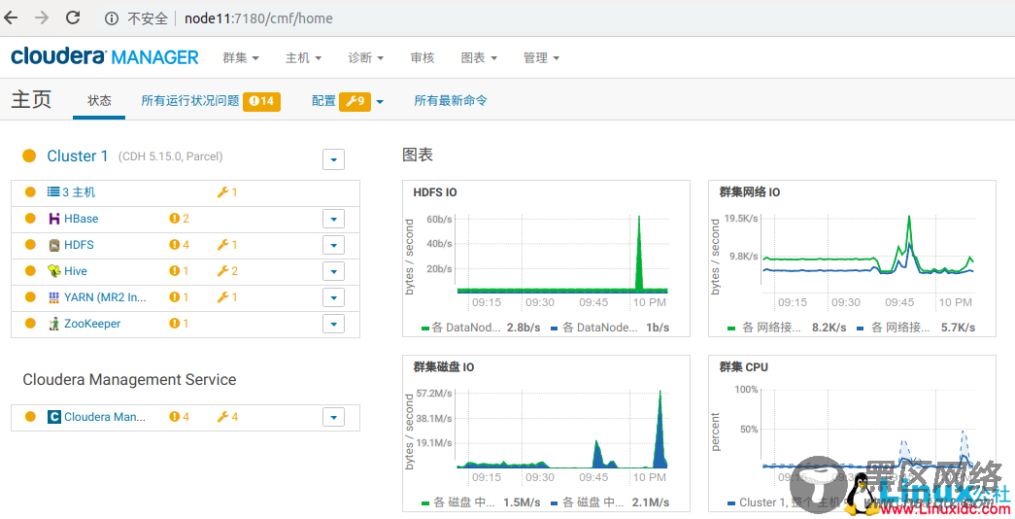Click the YARN health alert 1 icon
1015x519 pixels.
pos(179,297)
